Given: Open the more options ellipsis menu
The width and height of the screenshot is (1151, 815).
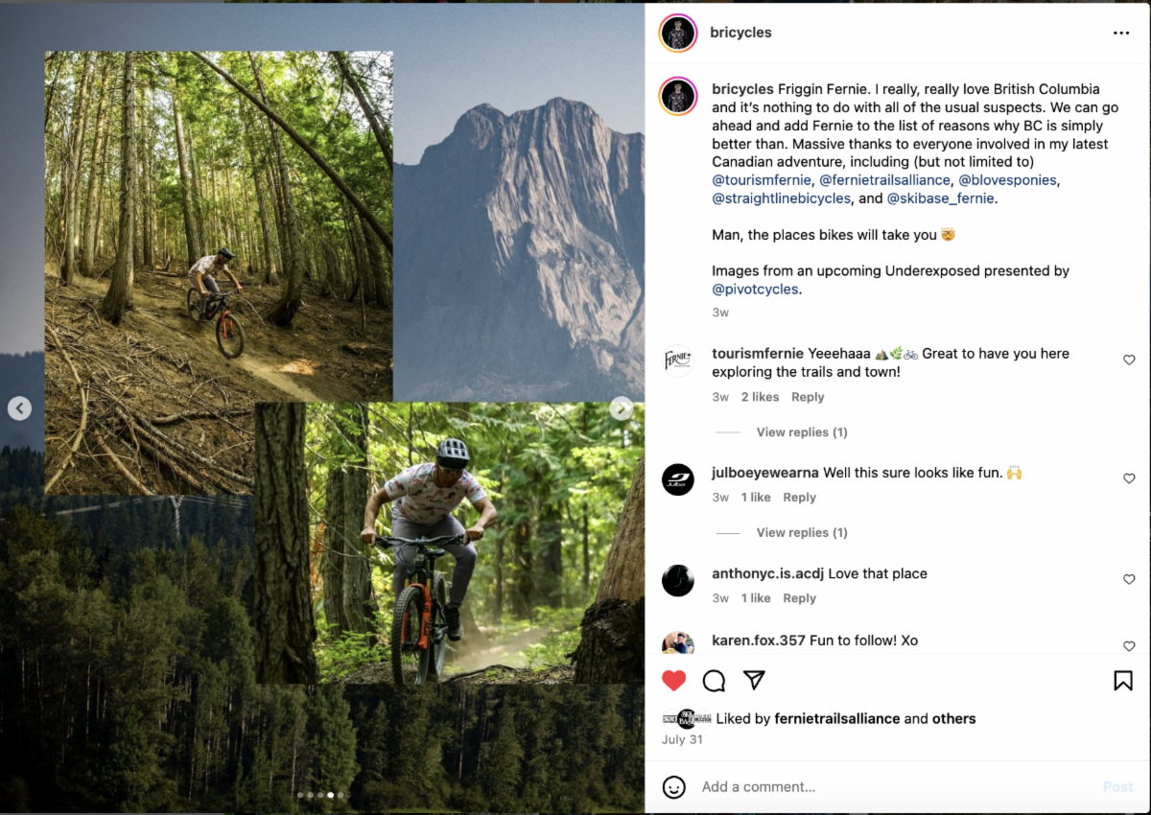Looking at the screenshot, I should click(1121, 33).
